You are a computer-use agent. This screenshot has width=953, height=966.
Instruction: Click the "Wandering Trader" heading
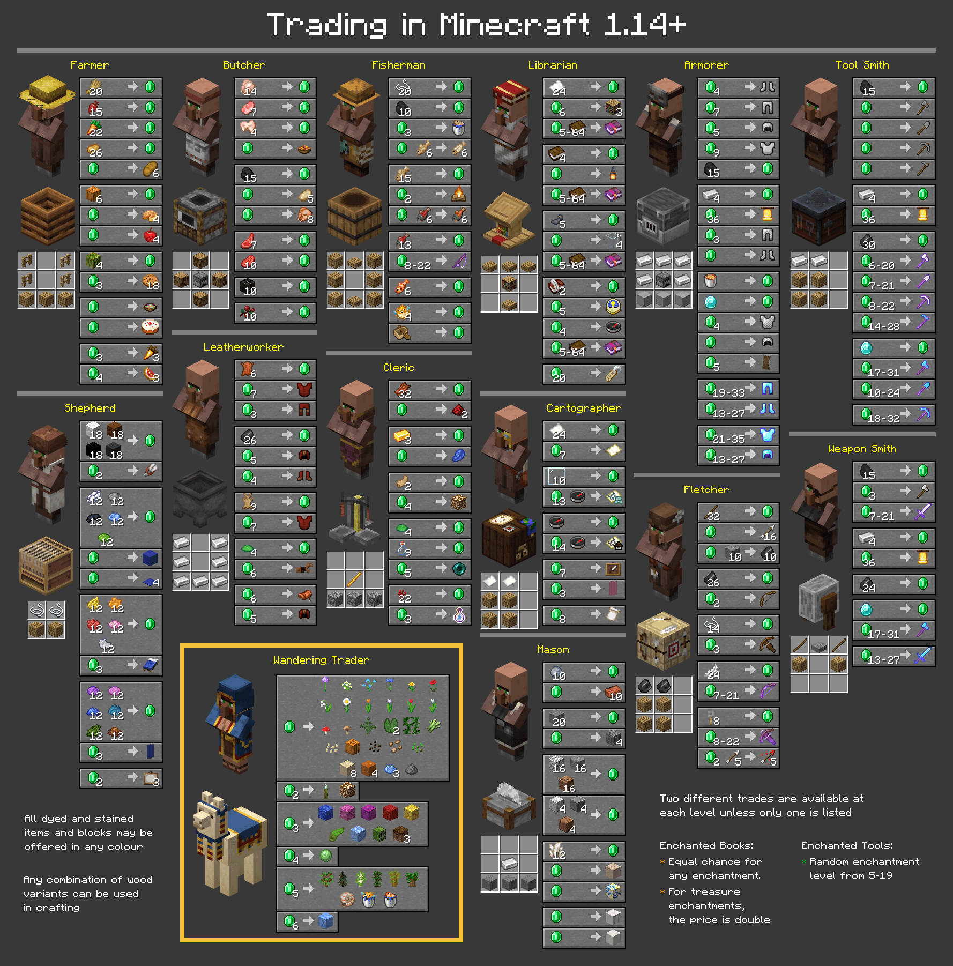(322, 660)
